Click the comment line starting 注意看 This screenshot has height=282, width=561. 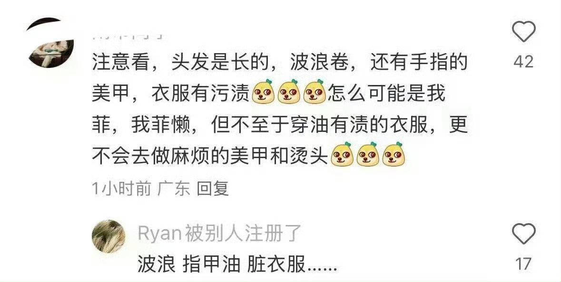coord(280,62)
